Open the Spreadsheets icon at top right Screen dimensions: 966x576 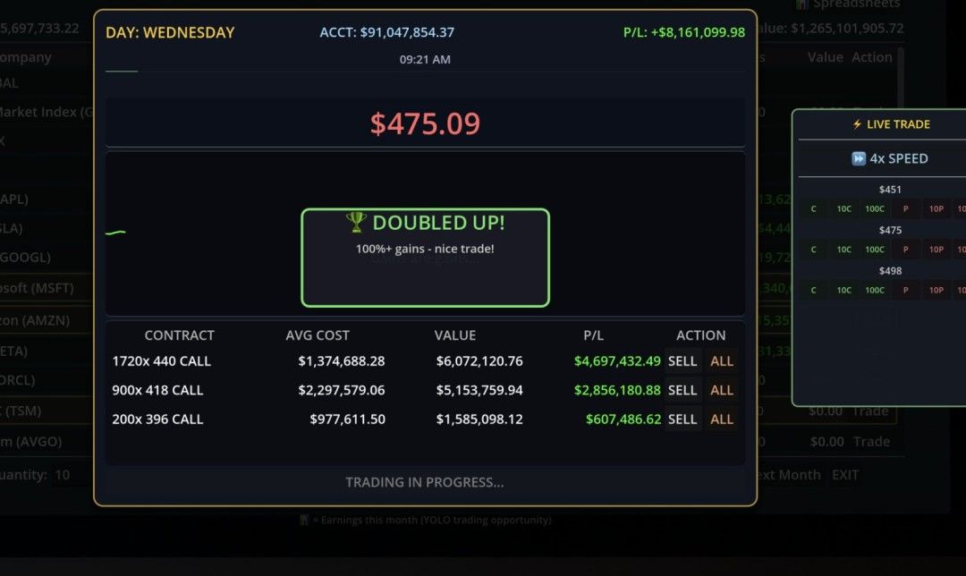tap(801, 4)
